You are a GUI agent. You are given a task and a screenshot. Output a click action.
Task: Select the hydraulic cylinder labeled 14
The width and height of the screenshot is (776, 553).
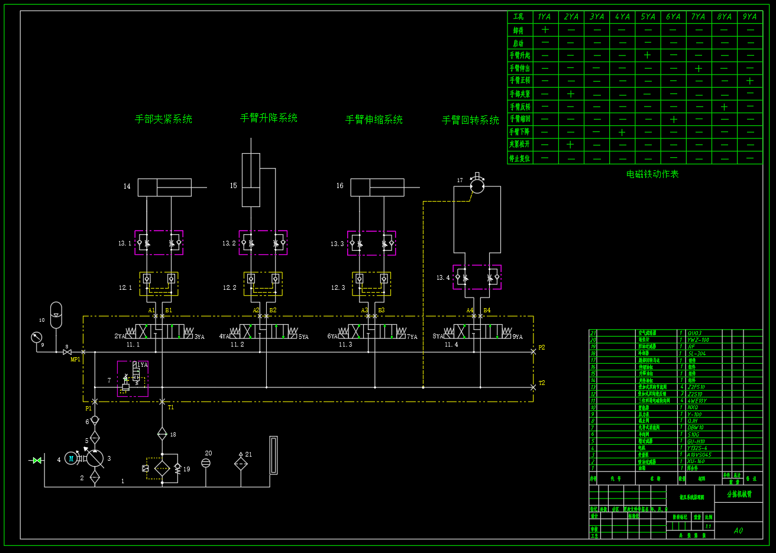click(165, 187)
